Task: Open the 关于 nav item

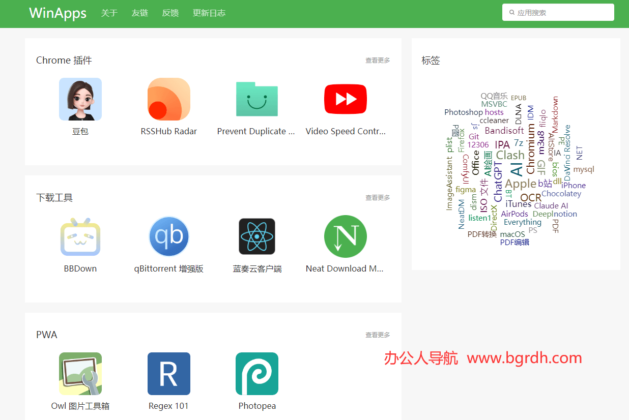Action: [109, 13]
